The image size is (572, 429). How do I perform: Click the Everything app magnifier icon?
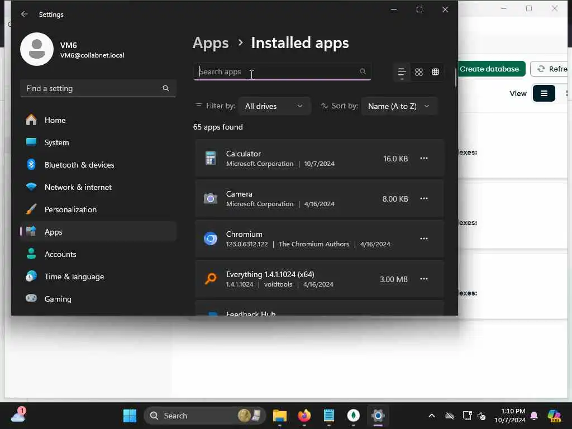pyautogui.click(x=211, y=279)
